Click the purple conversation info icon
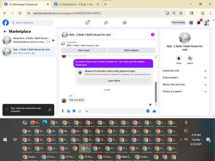215x161 pixels. point(153,35)
